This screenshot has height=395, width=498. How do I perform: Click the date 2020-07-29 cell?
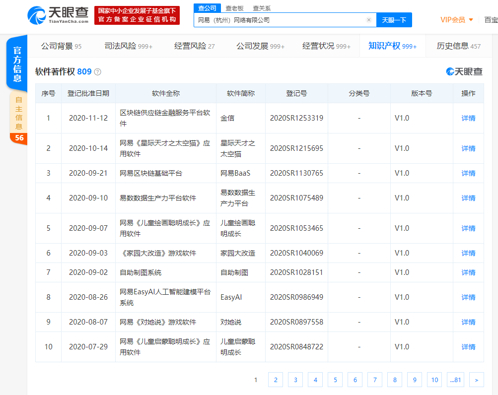click(88, 347)
